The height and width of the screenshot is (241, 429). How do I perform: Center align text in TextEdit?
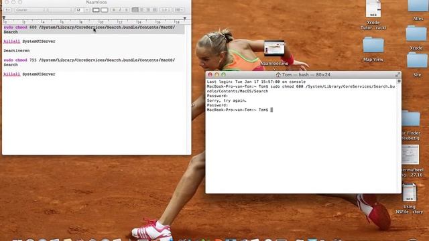[141, 10]
